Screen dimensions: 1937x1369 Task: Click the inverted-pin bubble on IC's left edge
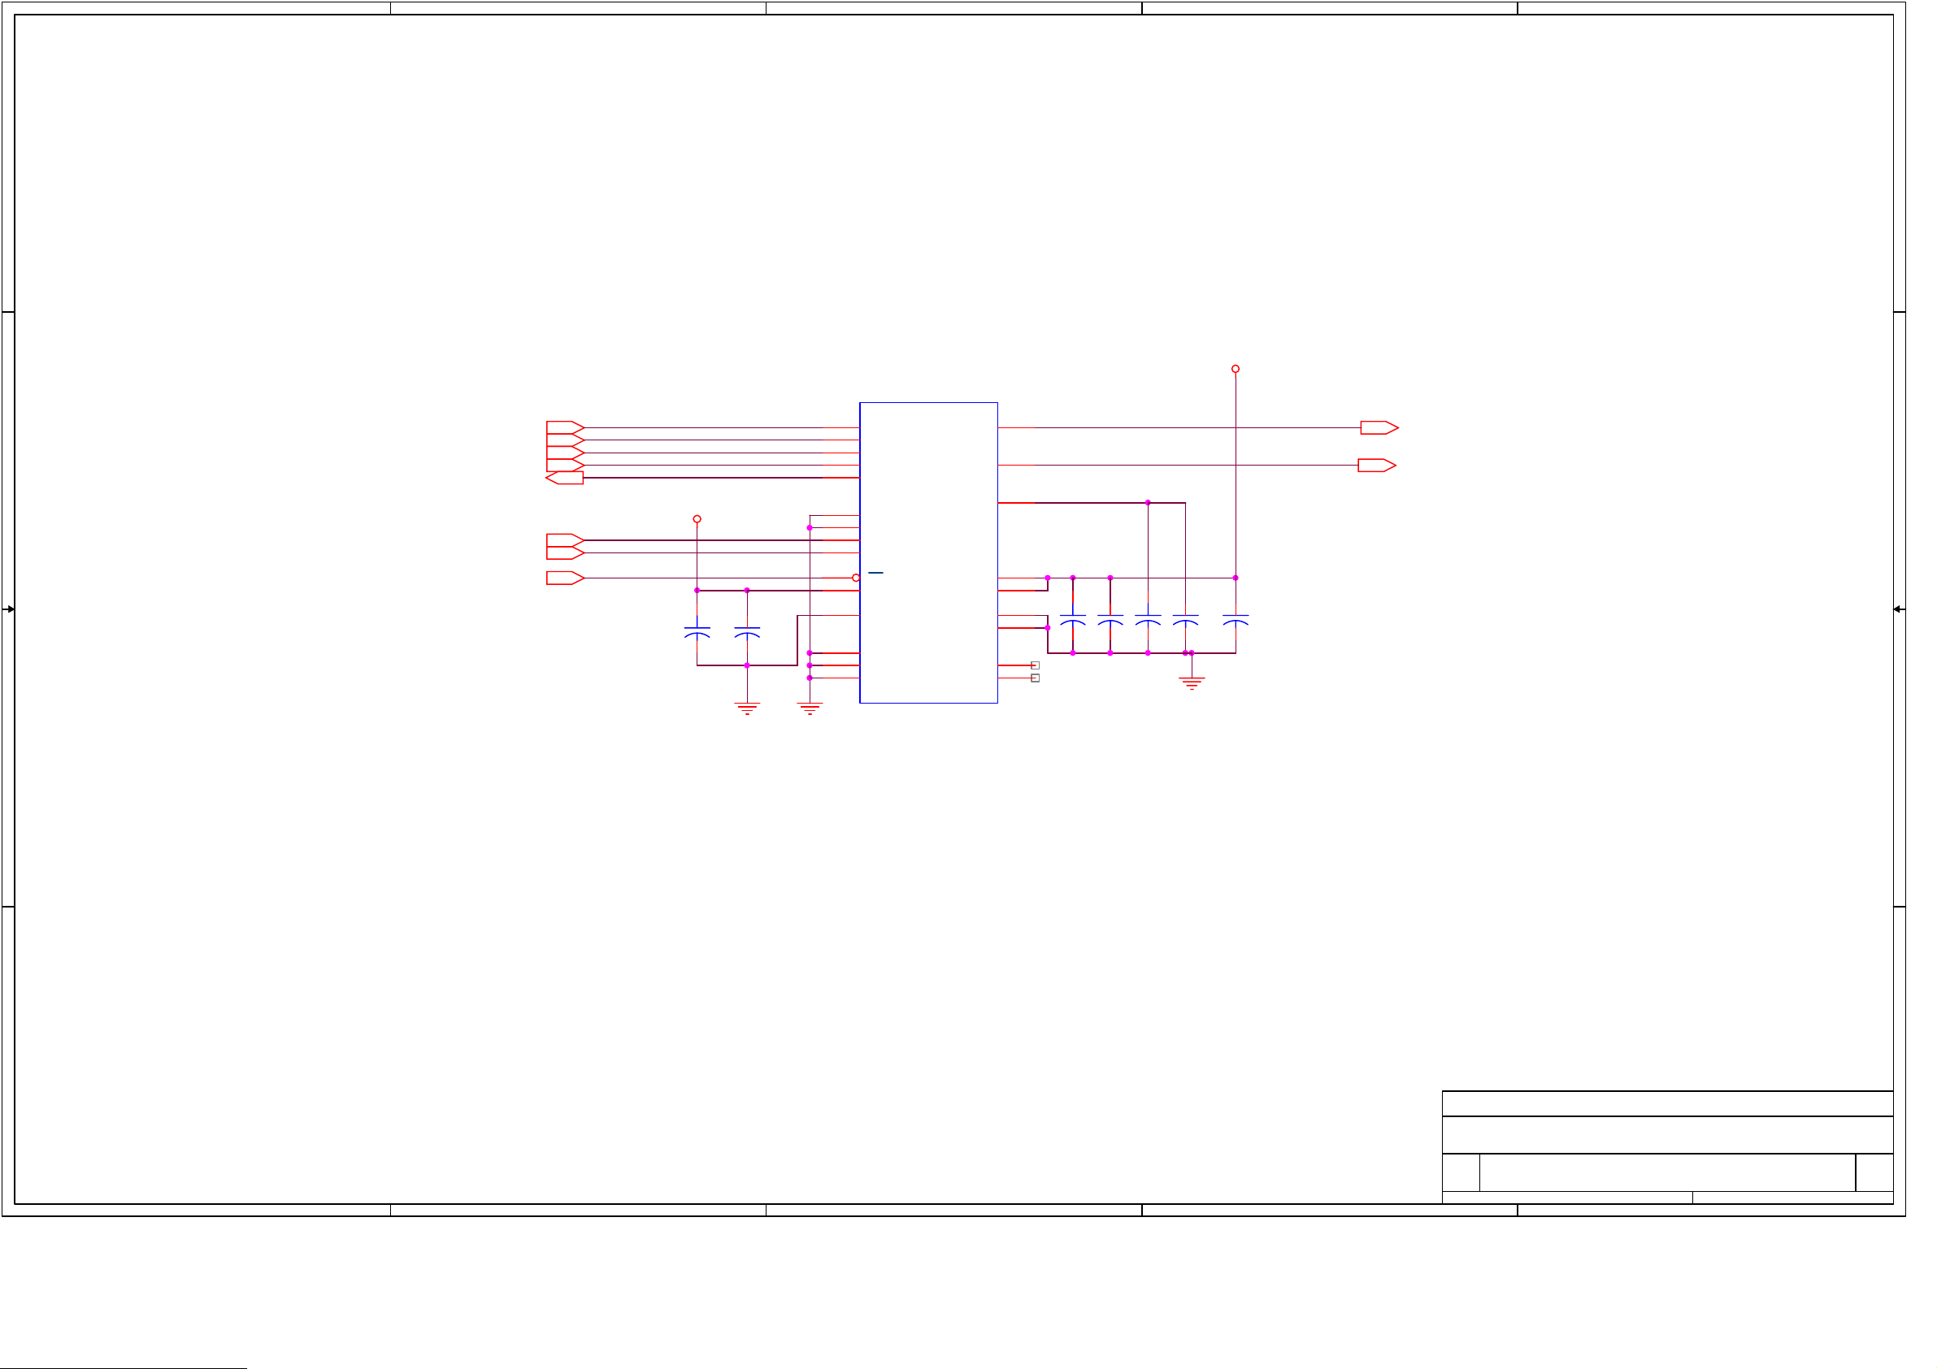(x=855, y=578)
